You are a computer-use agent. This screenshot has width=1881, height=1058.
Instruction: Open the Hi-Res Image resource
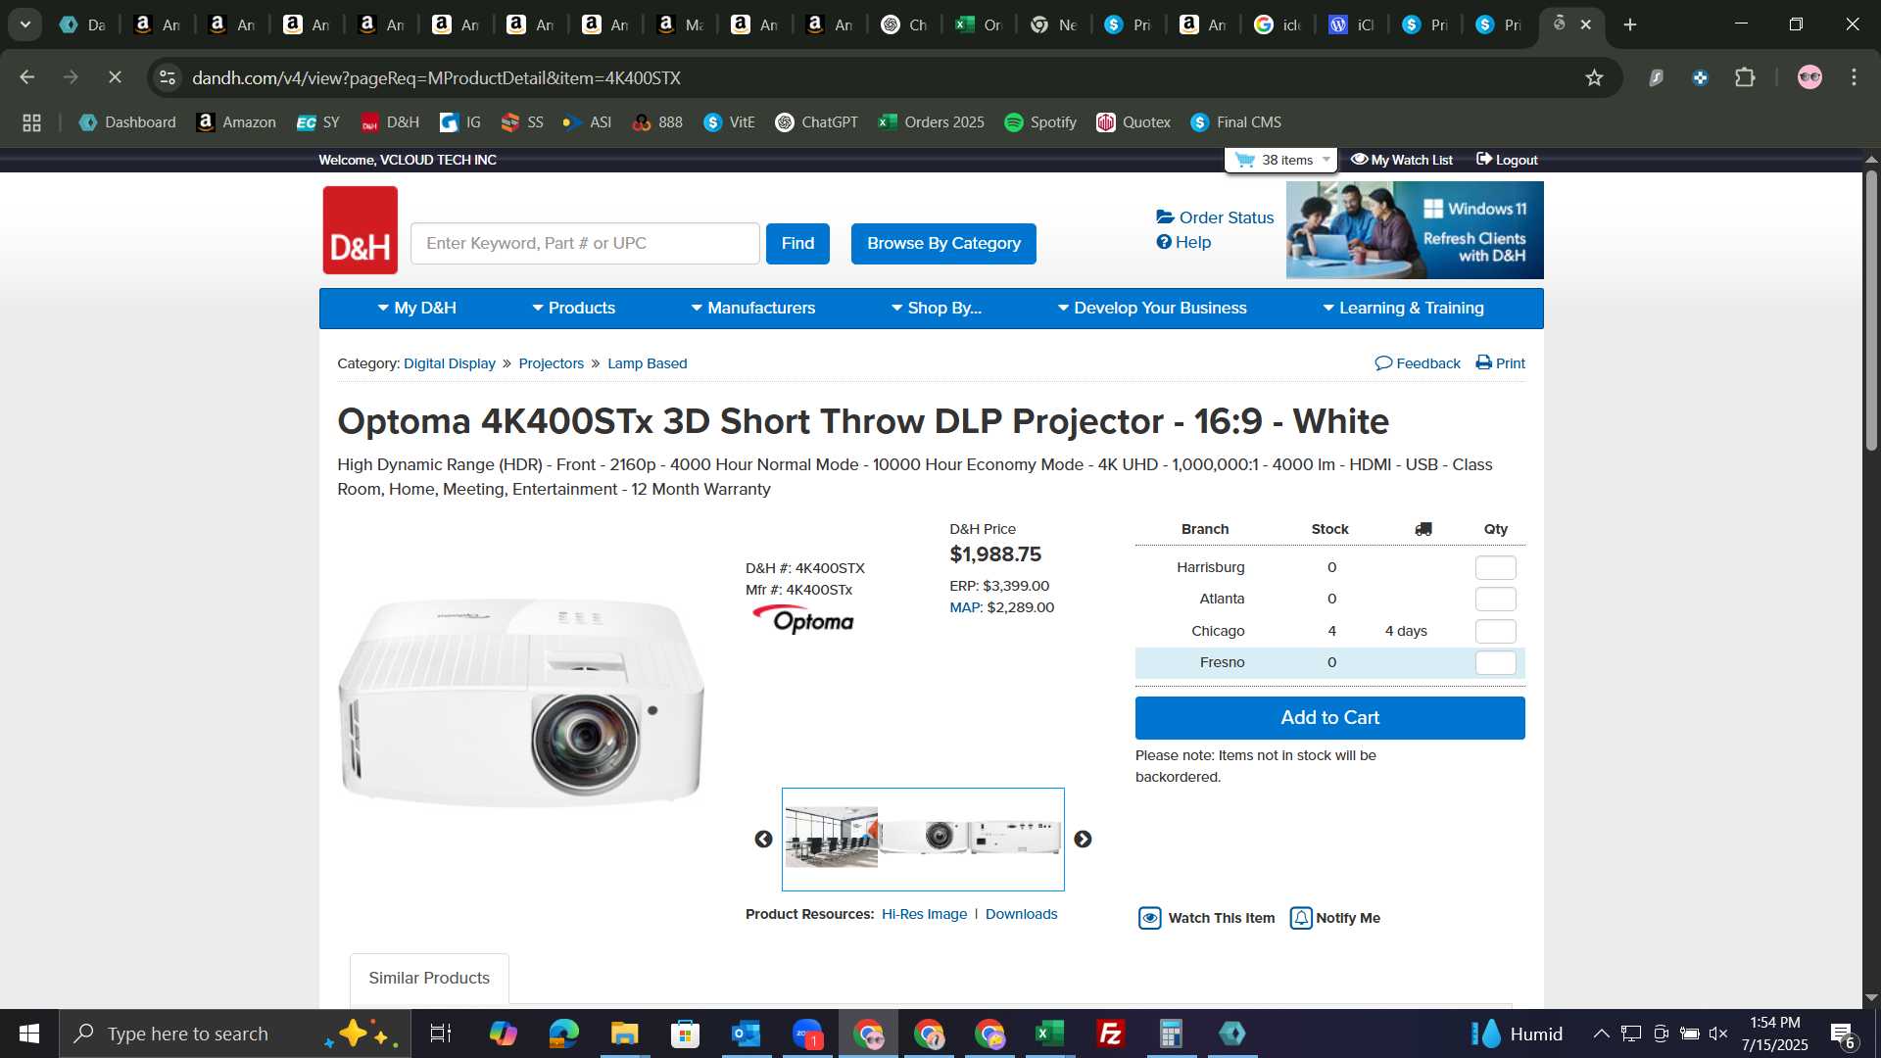point(924,914)
